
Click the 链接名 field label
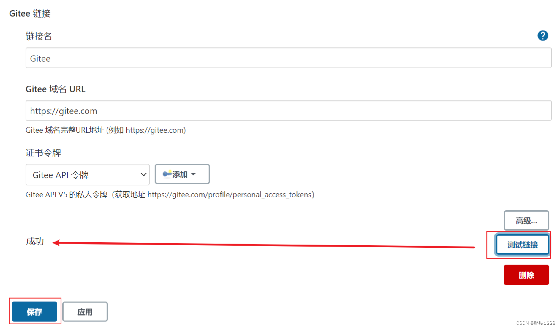click(39, 36)
